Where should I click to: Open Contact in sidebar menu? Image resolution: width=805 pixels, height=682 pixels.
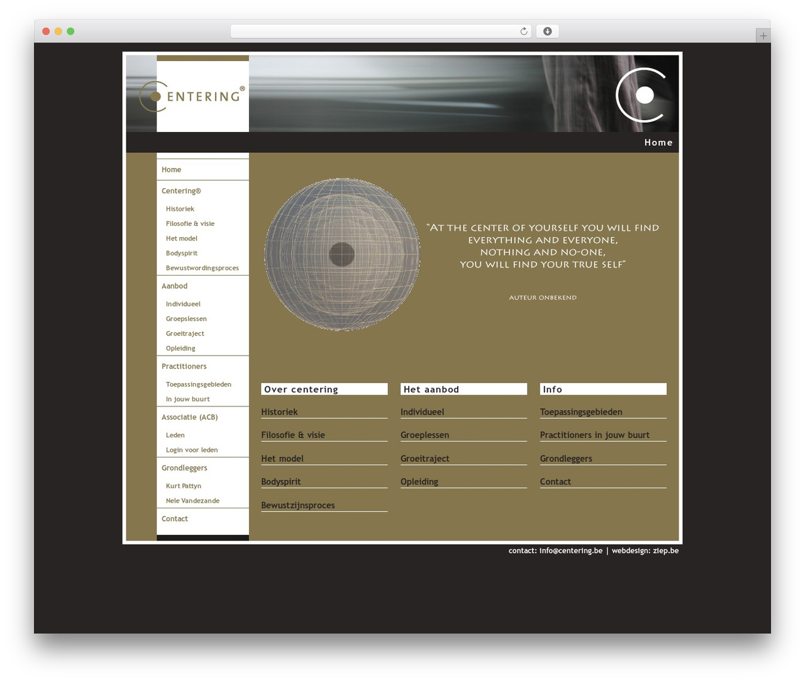[174, 519]
